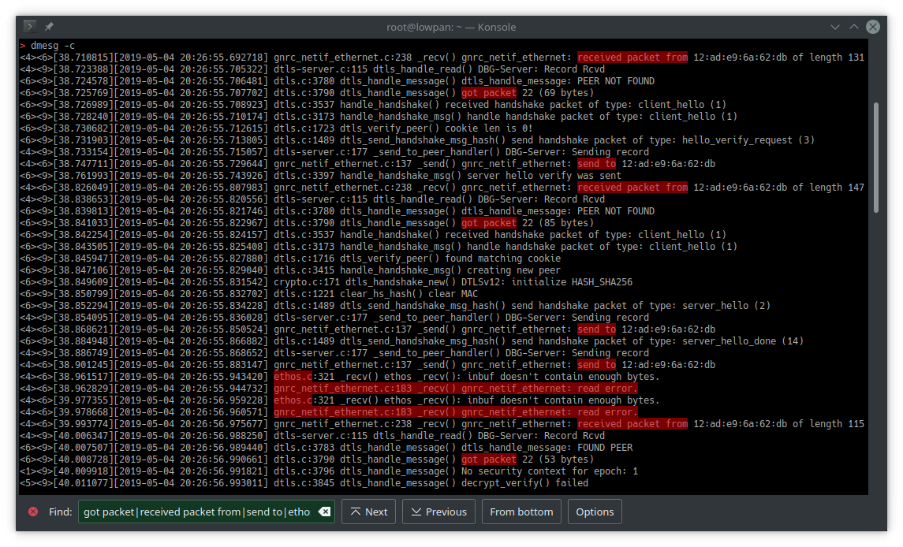This screenshot has width=903, height=547.
Task: Click the first 'PEER NOT FOUND' log text at 38.724578
Action: pos(616,81)
